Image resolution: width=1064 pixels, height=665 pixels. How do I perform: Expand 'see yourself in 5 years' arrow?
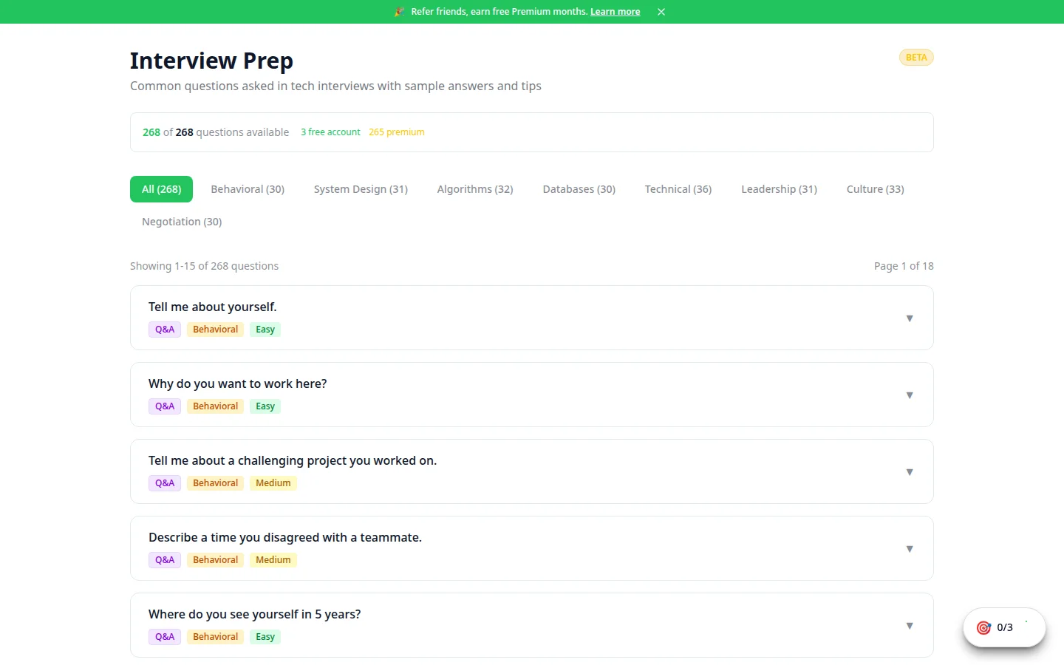coord(910,625)
